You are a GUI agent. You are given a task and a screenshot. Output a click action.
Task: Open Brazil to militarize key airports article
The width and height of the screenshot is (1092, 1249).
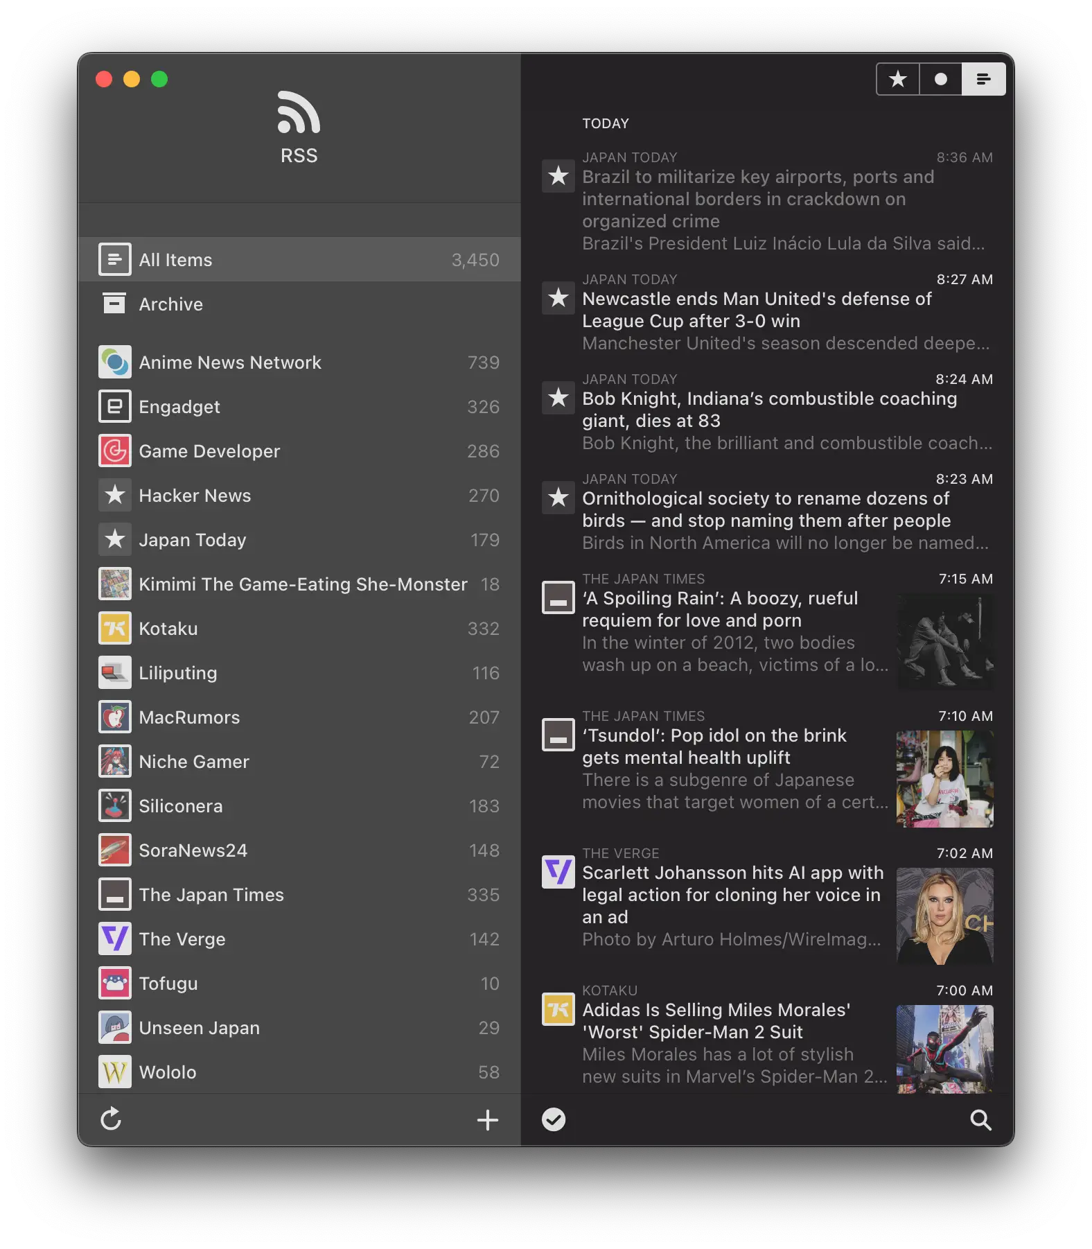click(x=758, y=199)
